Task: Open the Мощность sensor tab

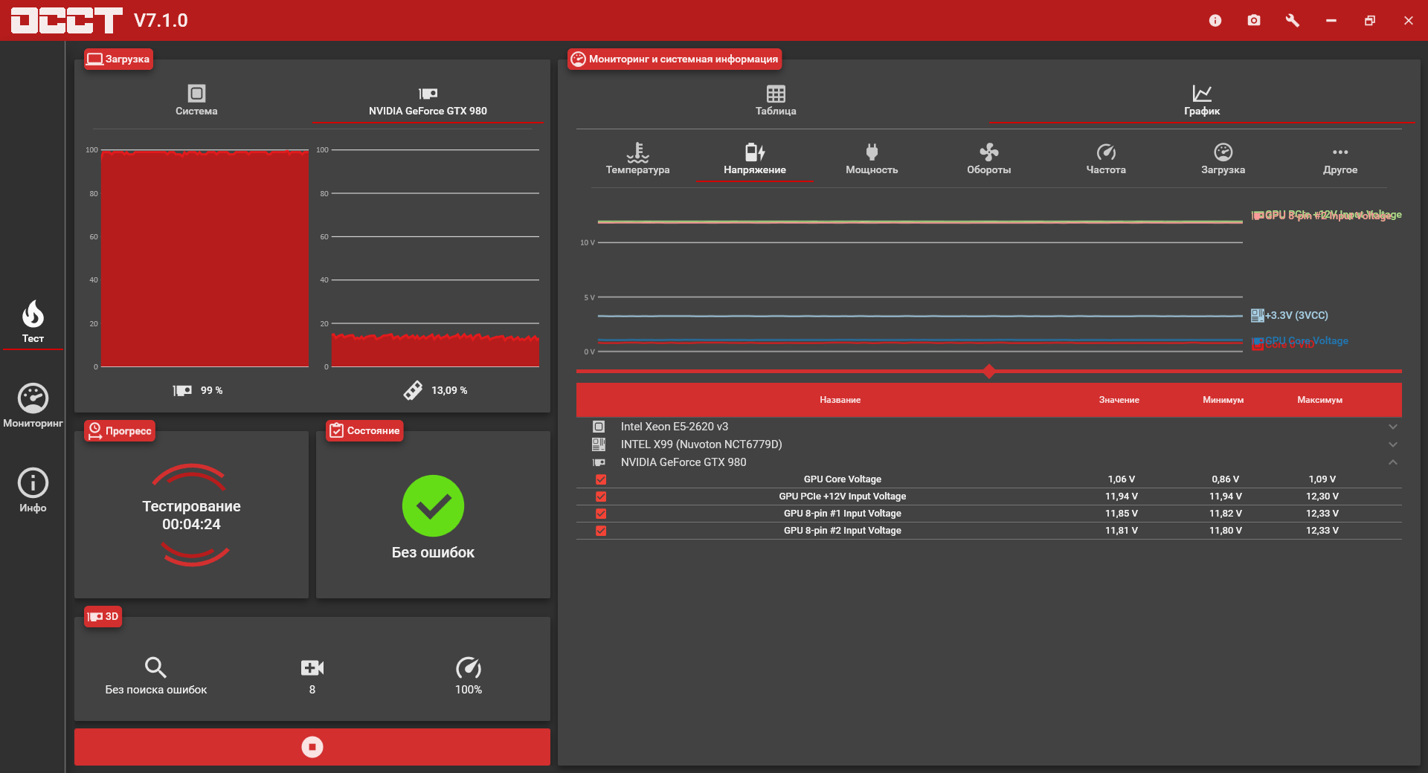Action: tap(872, 159)
